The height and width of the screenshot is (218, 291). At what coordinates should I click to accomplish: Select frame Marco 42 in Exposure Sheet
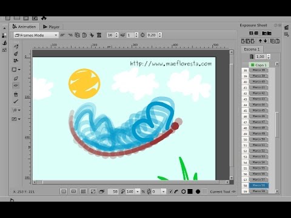coord(259,93)
